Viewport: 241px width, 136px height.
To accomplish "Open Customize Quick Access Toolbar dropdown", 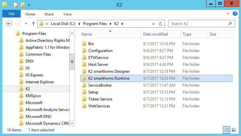I will pyautogui.click(x=29, y=5).
